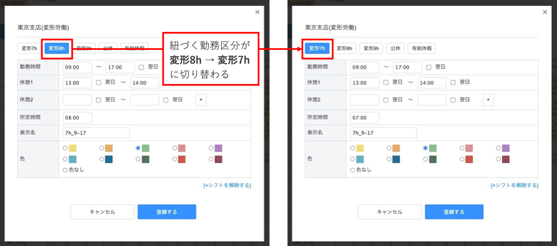Check the first 休憩1 翌日 box in right dialog
The image size is (557, 246).
click(386, 83)
